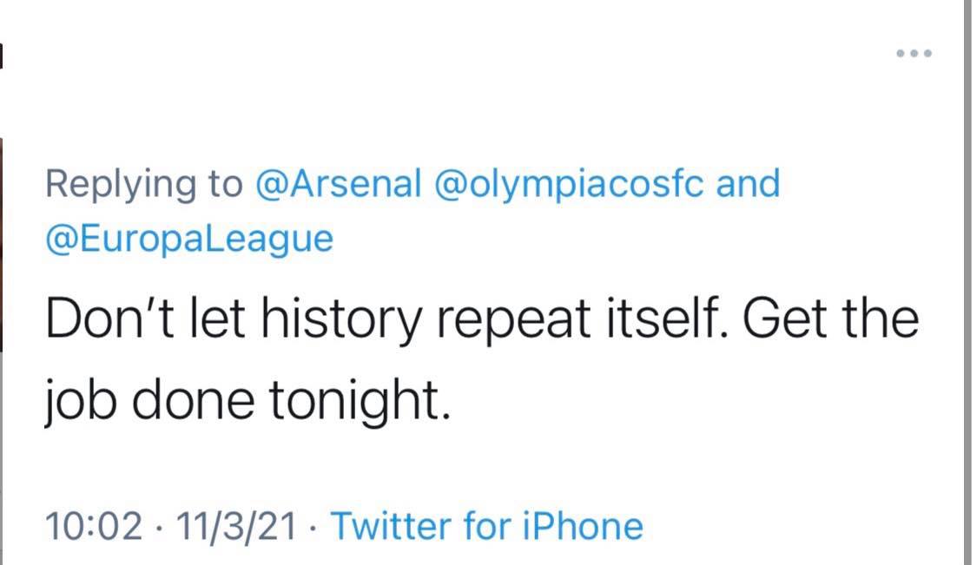Screen dimensions: 977x565
Task: Open the three-dot more options menu
Action: pyautogui.click(x=914, y=54)
